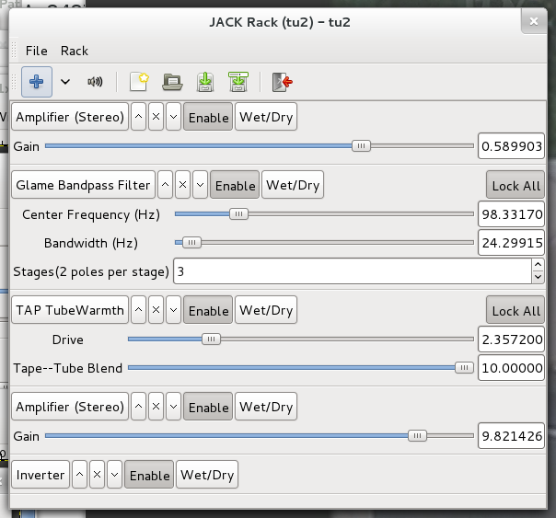The image size is (556, 518).
Task: Move the first Amplifier (Stereo) plugin up
Action: [139, 117]
